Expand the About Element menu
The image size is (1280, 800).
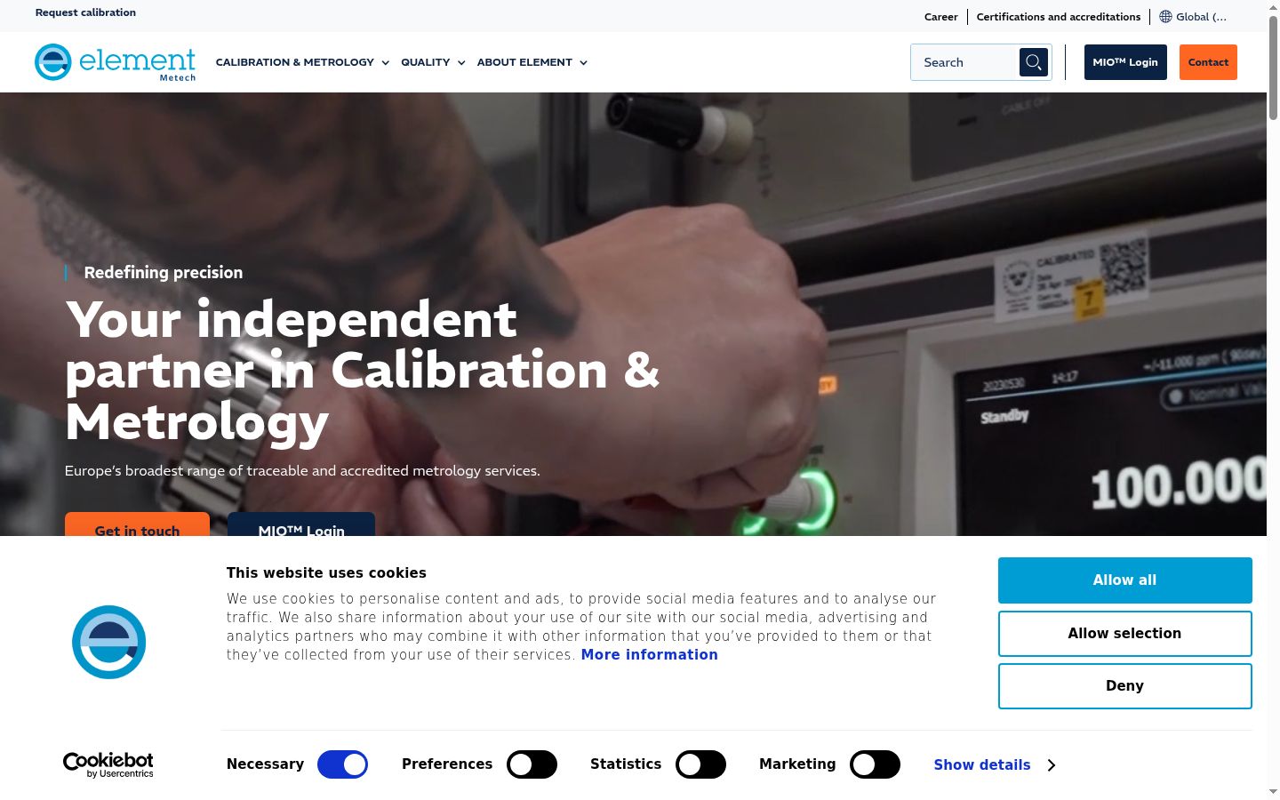tap(532, 62)
